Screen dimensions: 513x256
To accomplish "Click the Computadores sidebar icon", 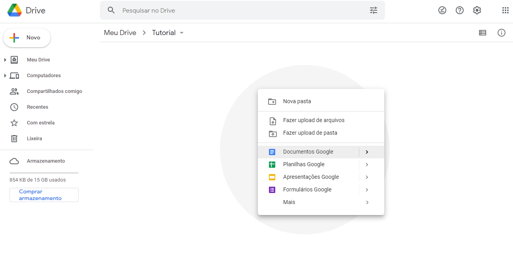I will 14,76.
